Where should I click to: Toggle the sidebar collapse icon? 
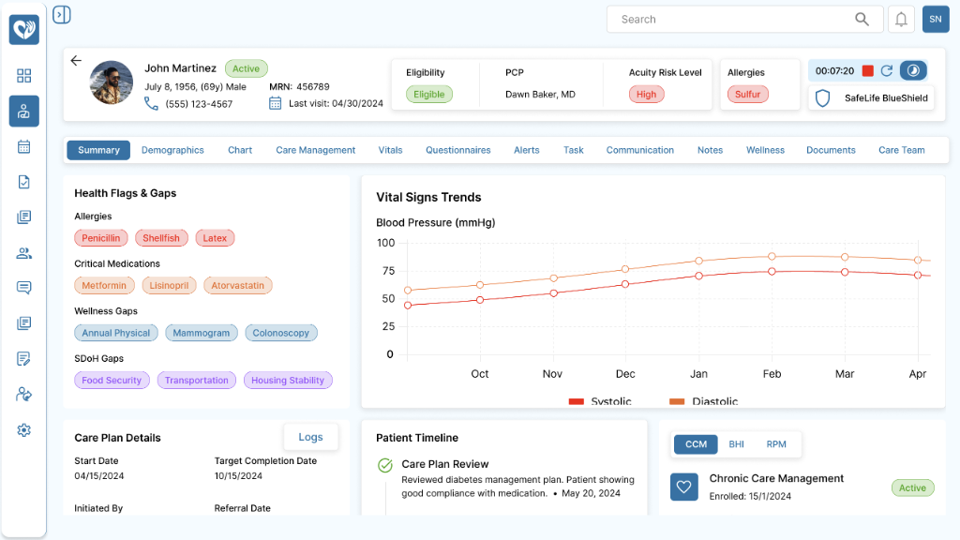[62, 15]
